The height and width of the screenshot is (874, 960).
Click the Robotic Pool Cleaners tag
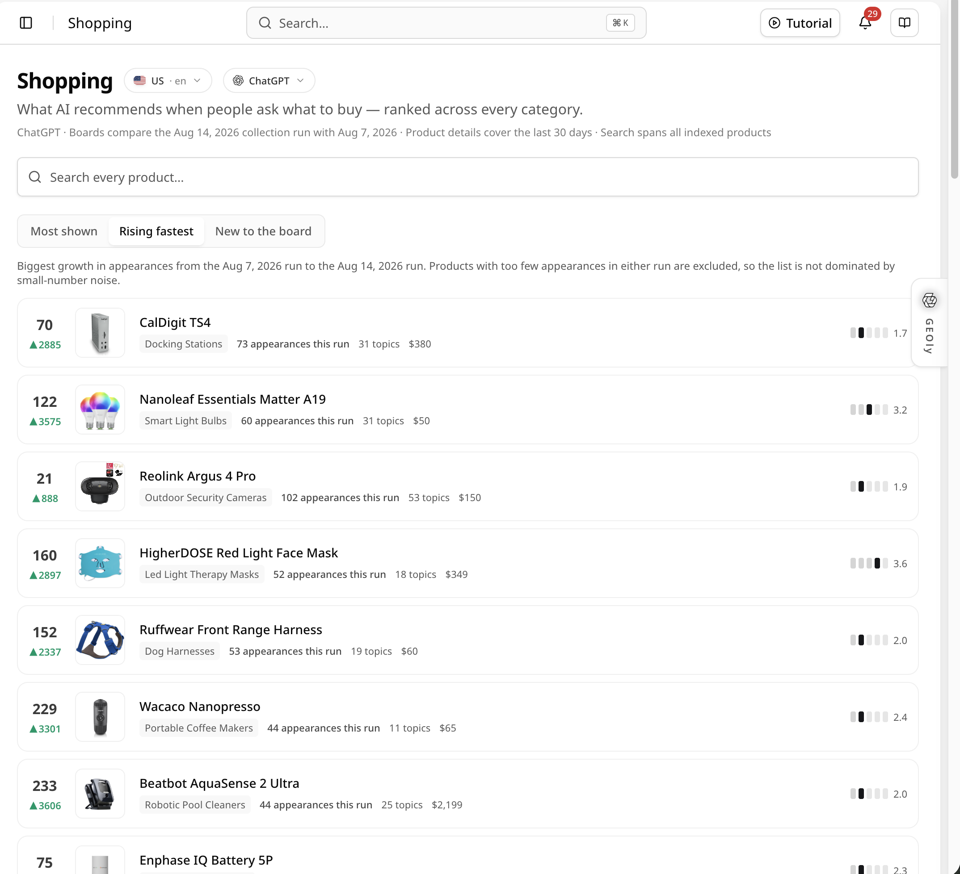(195, 804)
